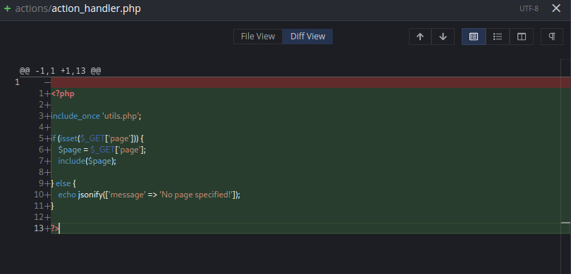Click the action_handler.php file name
Image resolution: width=571 pixels, height=274 pixels.
96,8
